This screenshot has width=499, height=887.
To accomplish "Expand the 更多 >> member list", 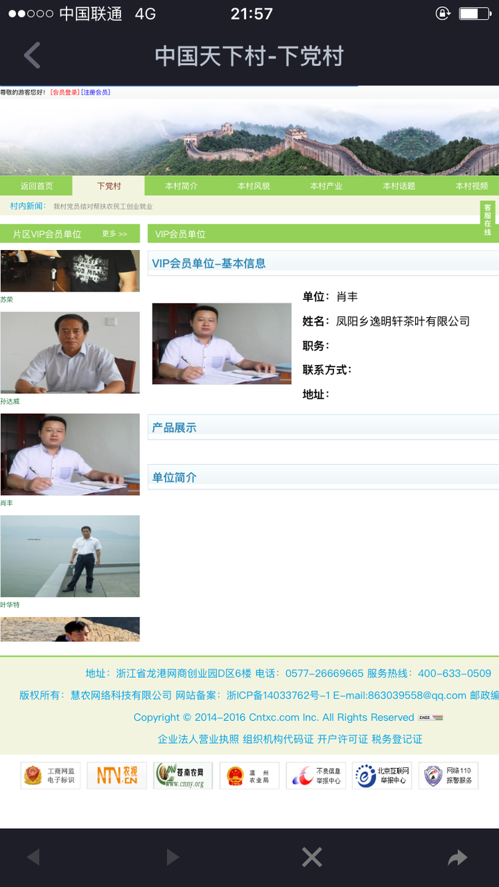I will pyautogui.click(x=114, y=234).
